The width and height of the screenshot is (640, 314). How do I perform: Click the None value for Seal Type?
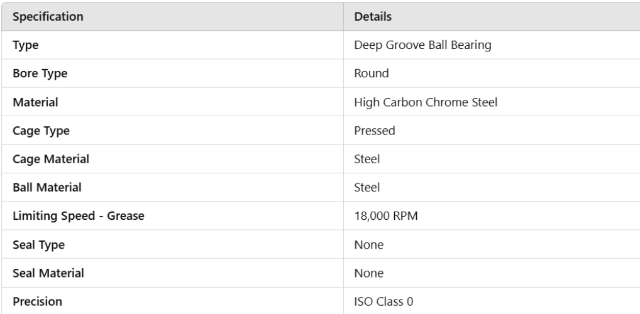pyautogui.click(x=368, y=245)
